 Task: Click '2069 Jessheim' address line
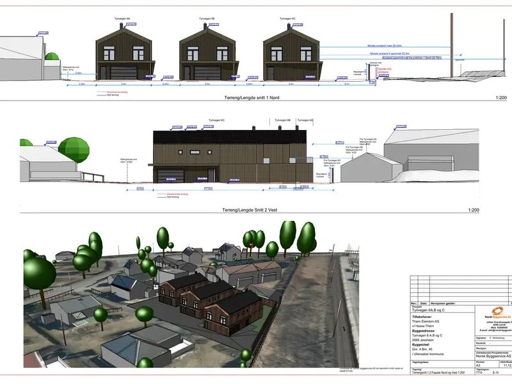point(422,340)
